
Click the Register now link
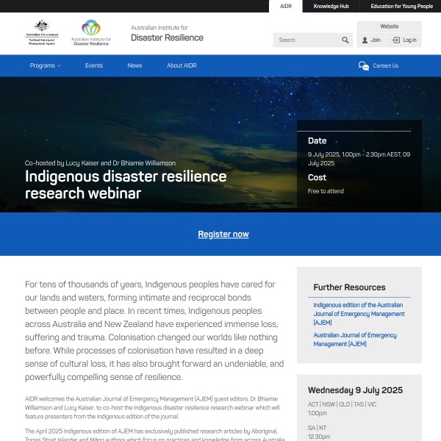[x=223, y=234]
